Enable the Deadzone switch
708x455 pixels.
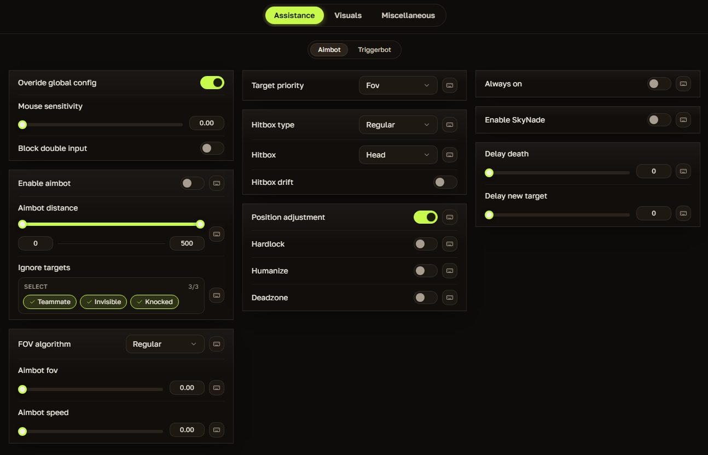point(426,297)
